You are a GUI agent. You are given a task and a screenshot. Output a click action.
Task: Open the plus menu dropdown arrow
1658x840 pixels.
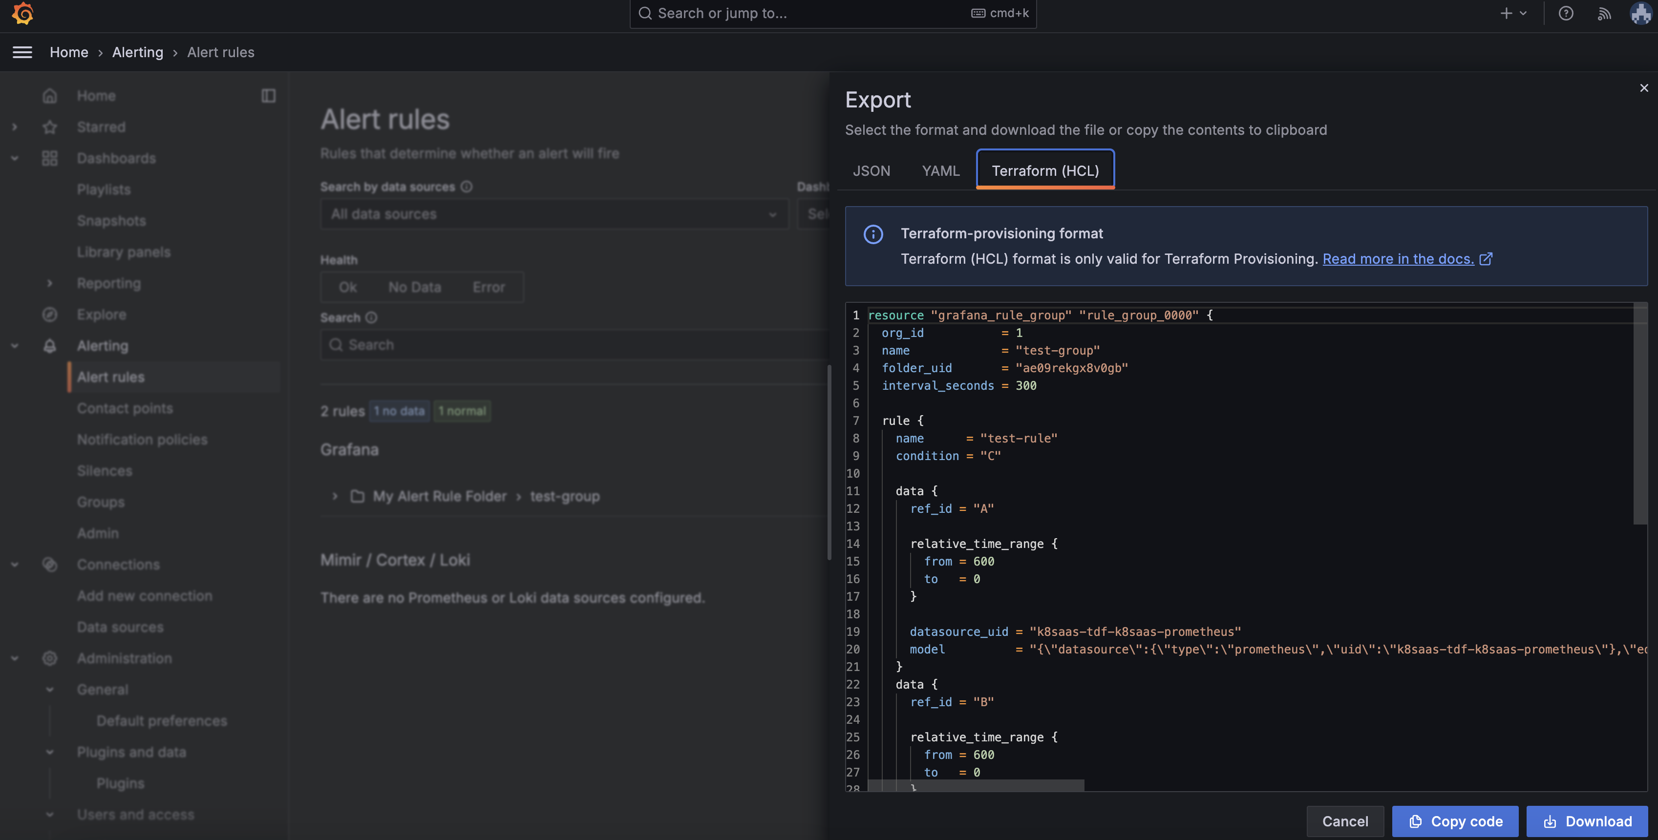pos(1523,14)
